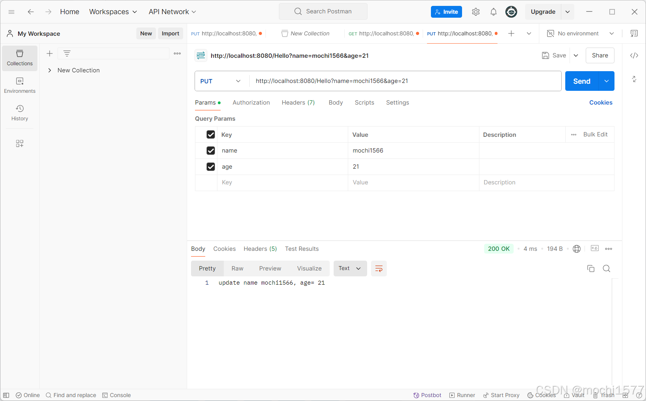
Task: Open Settings gear in header
Action: point(476,12)
